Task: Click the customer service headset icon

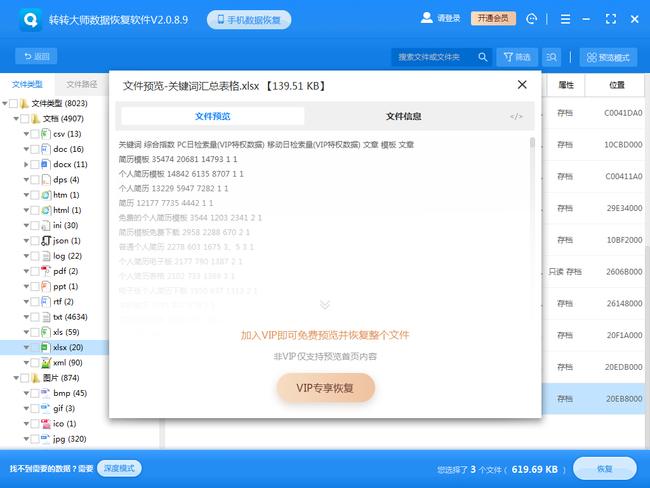Action: (x=531, y=18)
